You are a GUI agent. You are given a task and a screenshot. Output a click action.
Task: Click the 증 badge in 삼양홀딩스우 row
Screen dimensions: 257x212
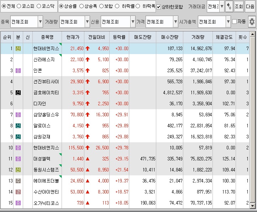[18, 115]
